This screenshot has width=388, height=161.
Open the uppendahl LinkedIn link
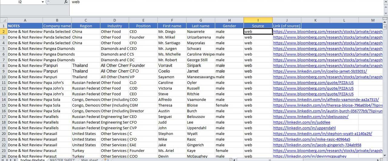[x=304, y=128]
